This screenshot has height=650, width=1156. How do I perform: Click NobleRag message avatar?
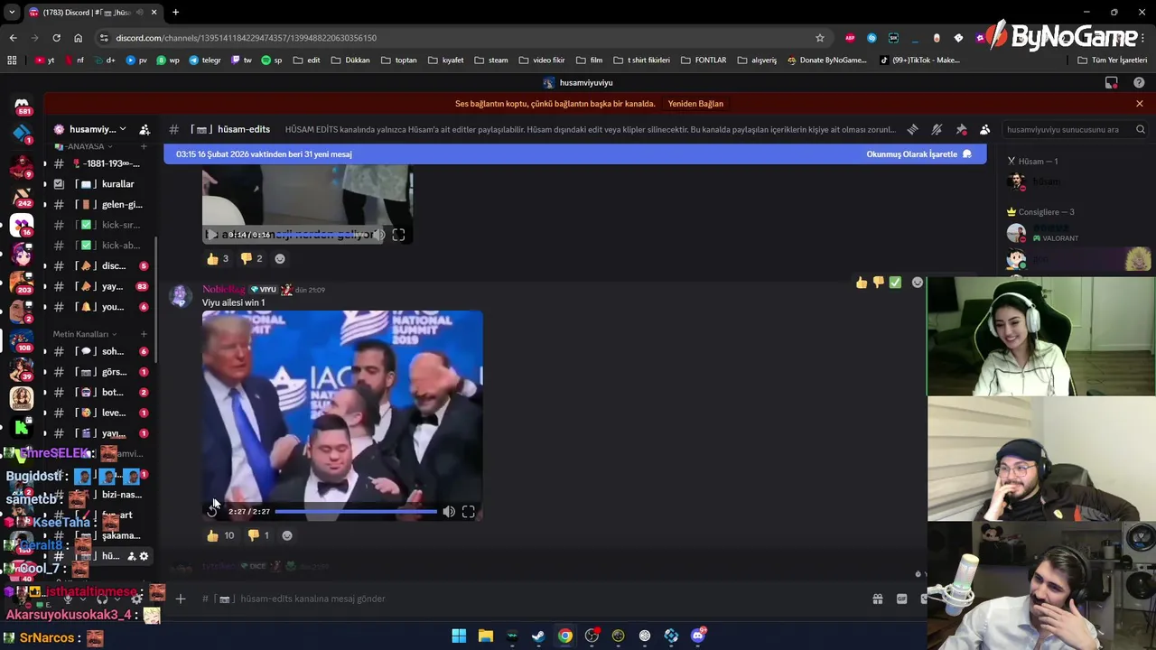click(x=181, y=296)
